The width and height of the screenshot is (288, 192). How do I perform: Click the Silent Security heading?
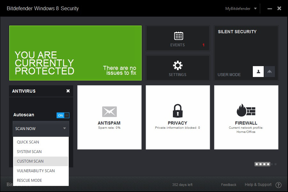[x=237, y=32]
